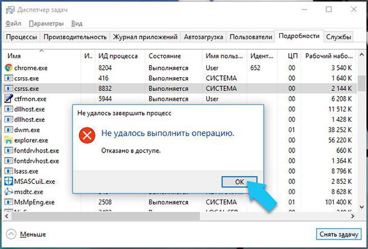Click memory value 38 252 K
This screenshot has width=368, height=249.
[x=340, y=130]
